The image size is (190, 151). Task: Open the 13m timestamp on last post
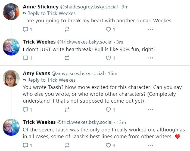pos(121,122)
